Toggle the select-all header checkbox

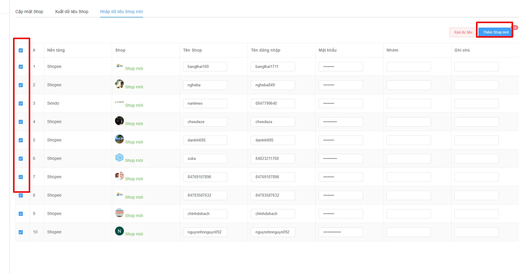coord(21,50)
